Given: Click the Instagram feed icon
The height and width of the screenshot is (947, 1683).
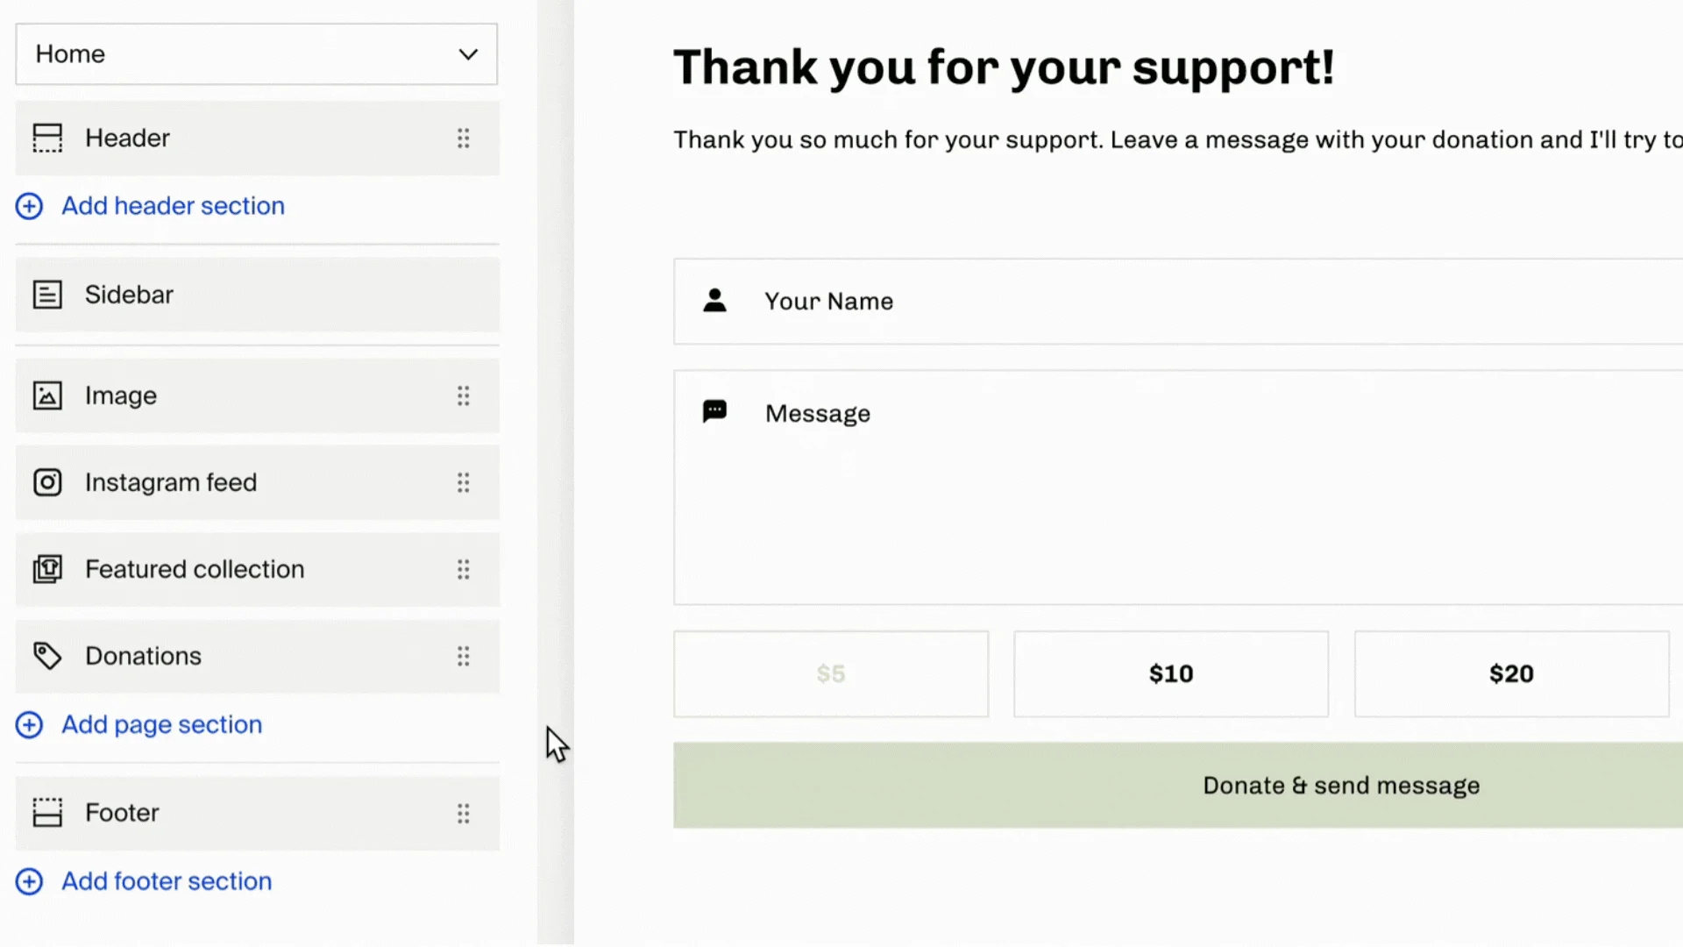Looking at the screenshot, I should [x=47, y=482].
